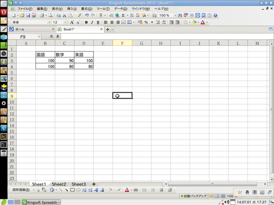274x205 pixels.
Task: Increase font size with large A icon
Action: pos(72,22)
